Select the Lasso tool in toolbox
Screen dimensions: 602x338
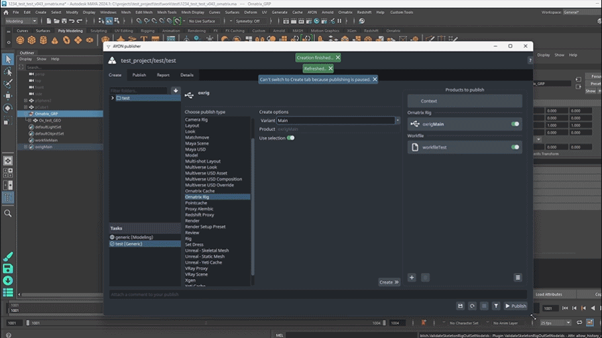[x=8, y=72]
